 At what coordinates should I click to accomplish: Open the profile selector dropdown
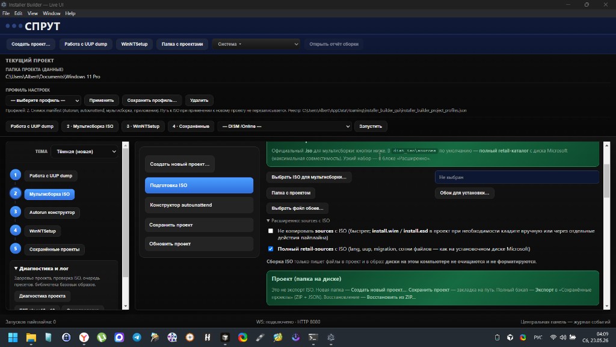[43, 101]
